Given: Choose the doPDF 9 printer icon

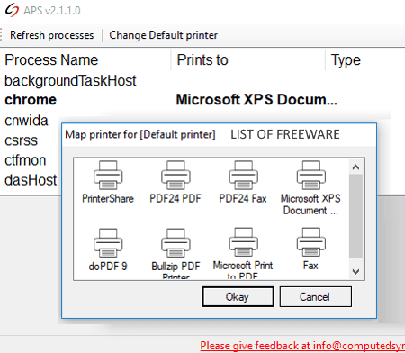Looking at the screenshot, I should click(x=108, y=243).
